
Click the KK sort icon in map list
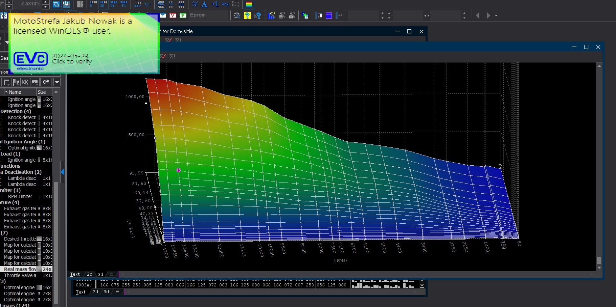point(25,82)
